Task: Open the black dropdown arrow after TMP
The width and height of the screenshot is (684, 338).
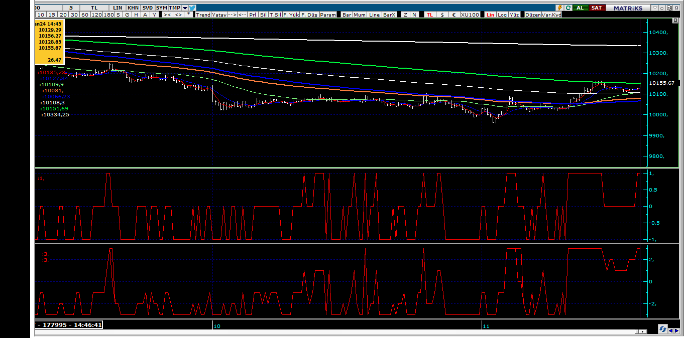Action: [x=185, y=8]
